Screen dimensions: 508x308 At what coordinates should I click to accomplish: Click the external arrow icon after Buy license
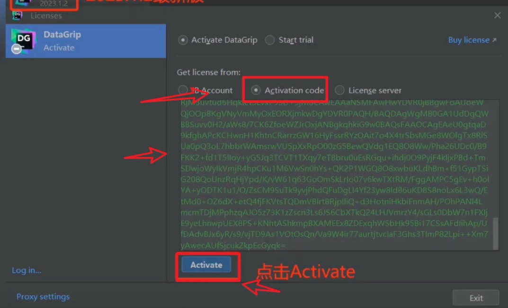(x=494, y=40)
